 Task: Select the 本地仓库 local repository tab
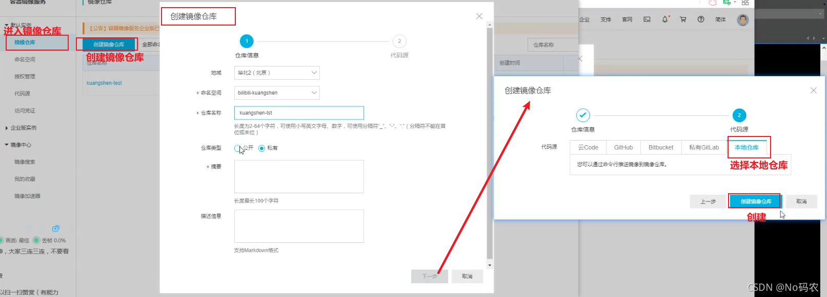click(747, 147)
